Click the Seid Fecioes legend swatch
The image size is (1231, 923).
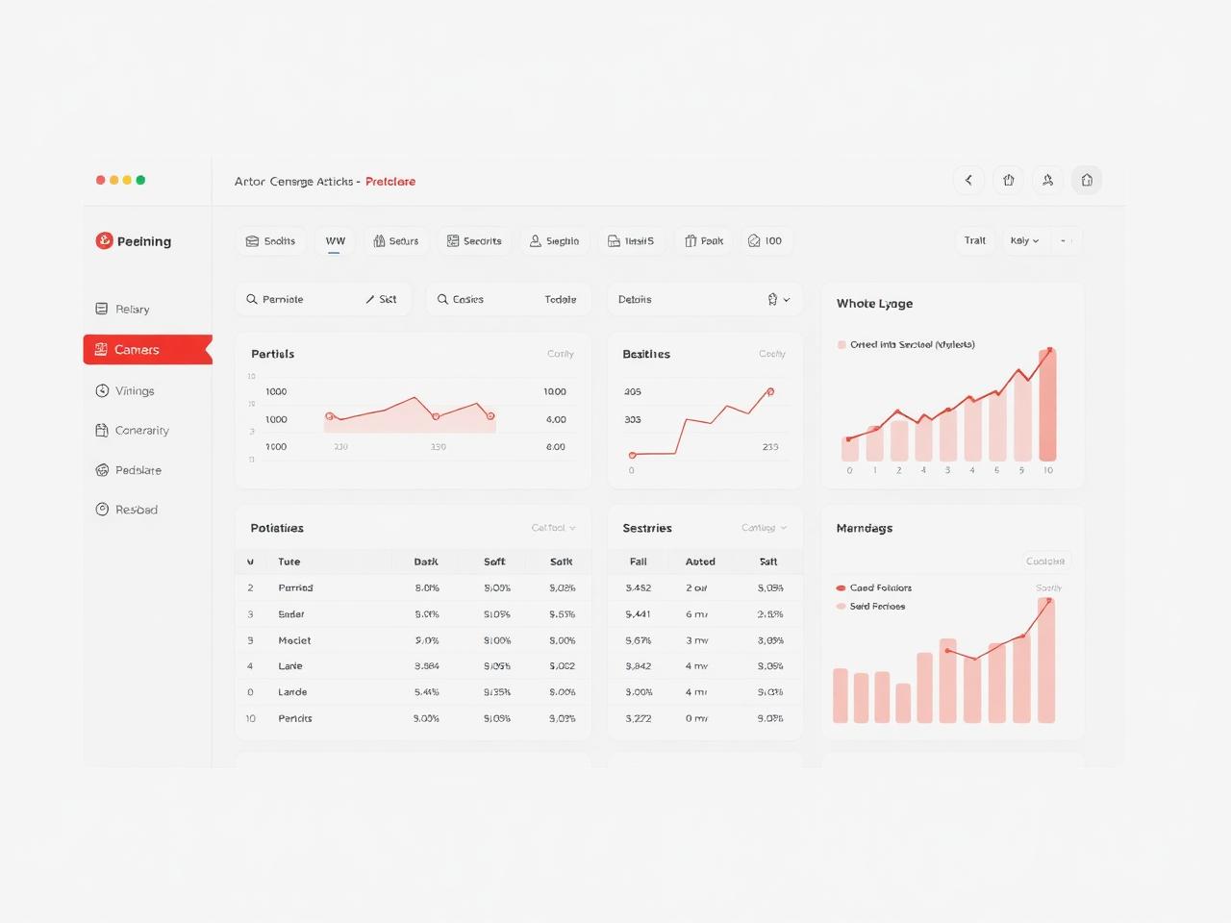coord(842,607)
